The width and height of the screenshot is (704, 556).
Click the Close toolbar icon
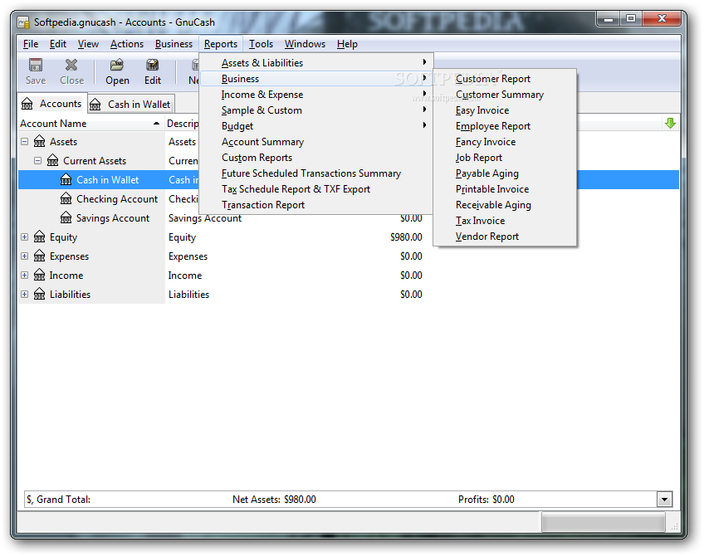coord(71,66)
